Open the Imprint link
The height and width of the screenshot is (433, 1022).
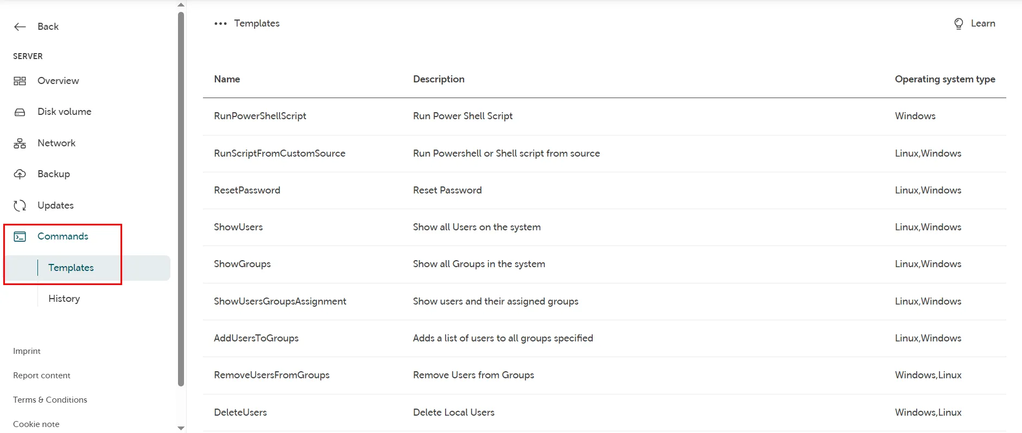click(x=27, y=351)
